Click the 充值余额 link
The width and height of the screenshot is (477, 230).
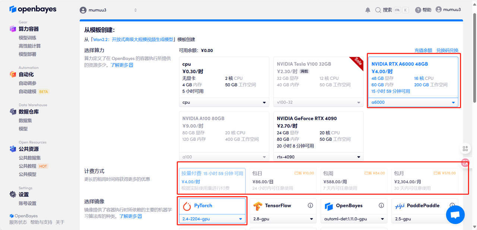click(x=423, y=51)
